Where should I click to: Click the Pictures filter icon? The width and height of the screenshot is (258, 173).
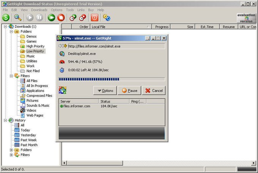(x=22, y=101)
